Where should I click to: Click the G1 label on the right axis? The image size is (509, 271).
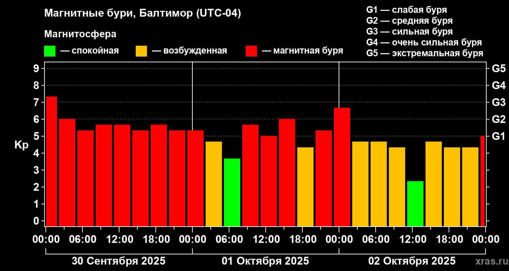point(498,136)
